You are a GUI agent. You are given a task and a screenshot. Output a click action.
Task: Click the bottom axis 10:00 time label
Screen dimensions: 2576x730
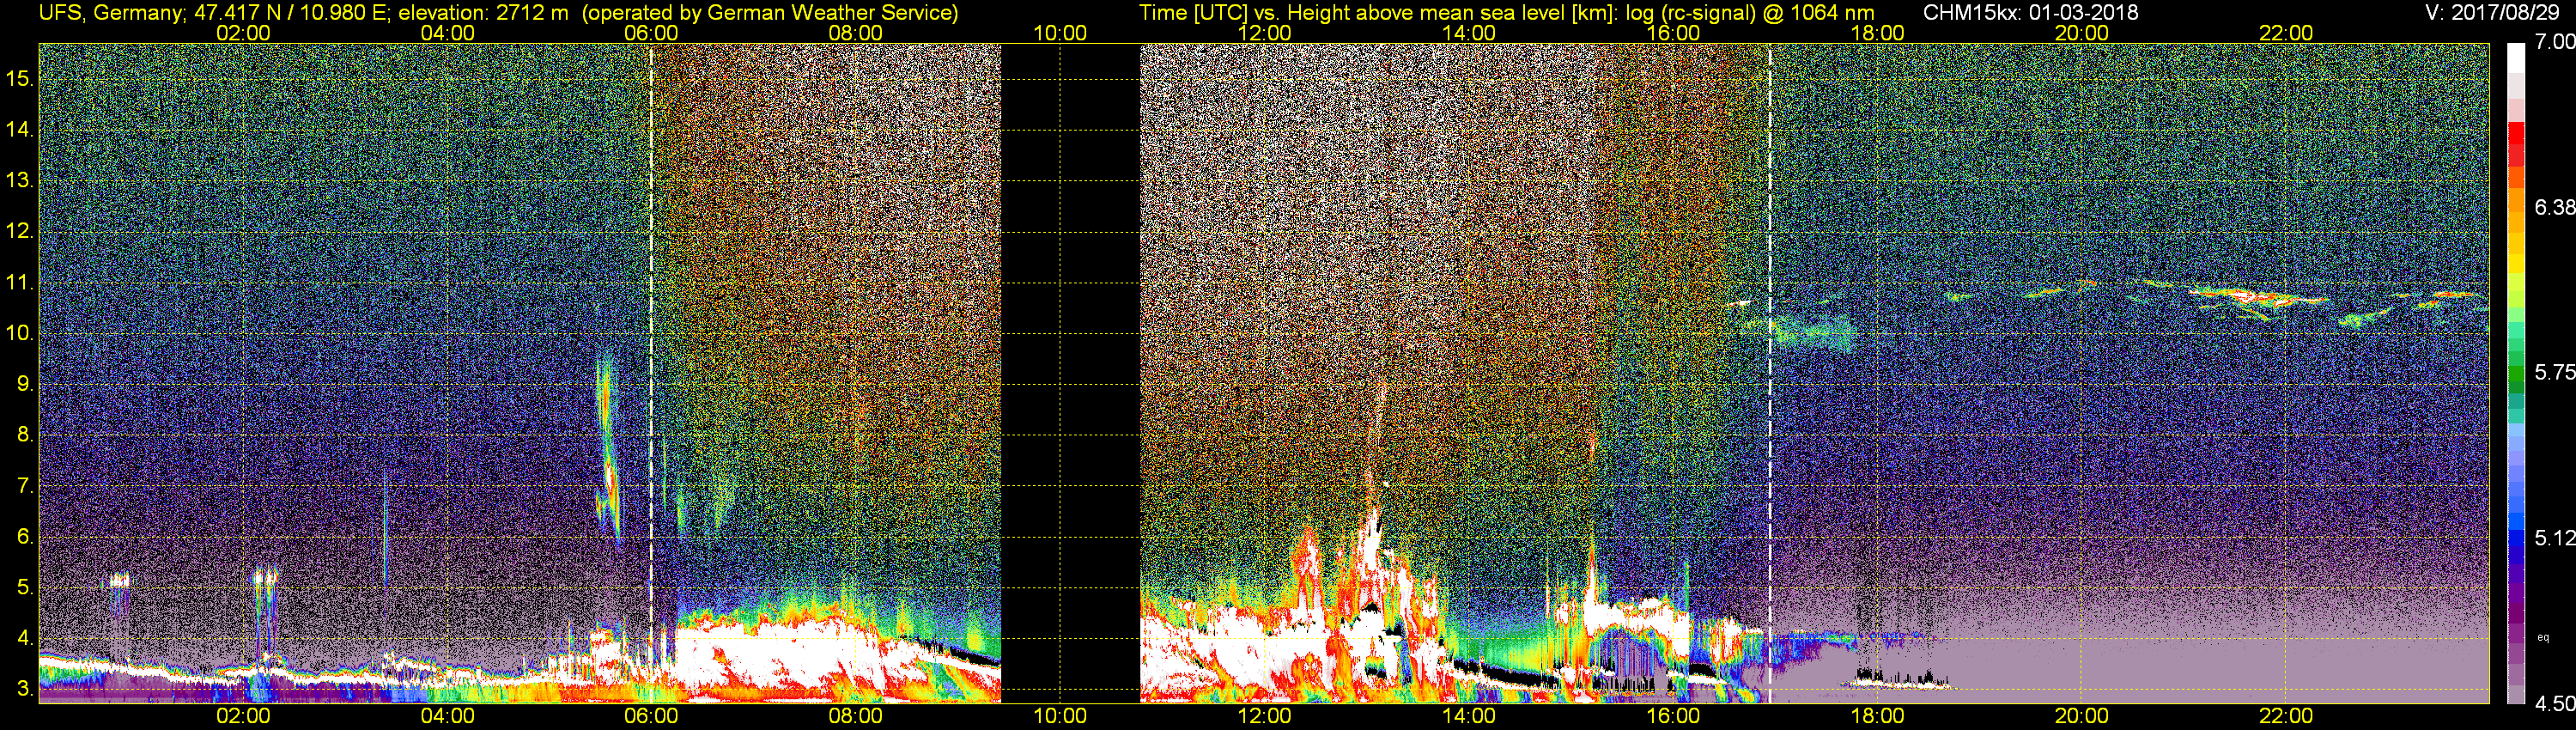1060,716
